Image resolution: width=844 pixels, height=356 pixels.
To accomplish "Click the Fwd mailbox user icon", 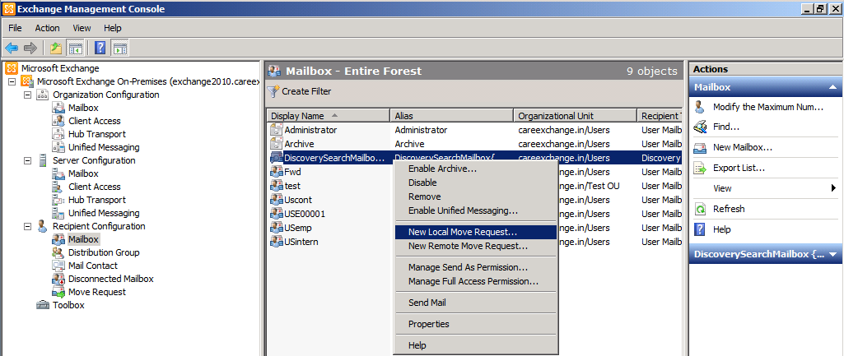I will [276, 172].
